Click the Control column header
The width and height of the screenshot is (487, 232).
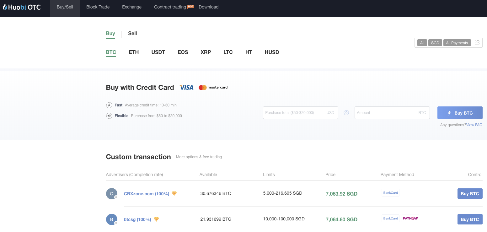pos(475,175)
